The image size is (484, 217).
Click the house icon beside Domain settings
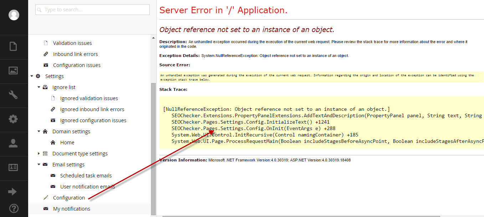(45, 131)
